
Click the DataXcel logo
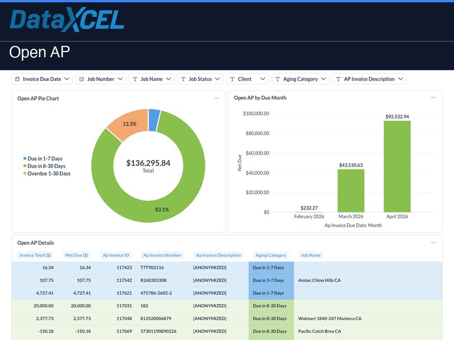[67, 20]
